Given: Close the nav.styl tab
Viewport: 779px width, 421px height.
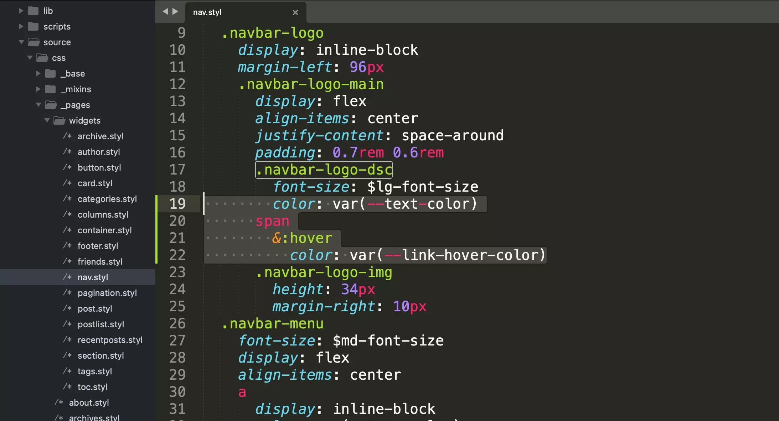Looking at the screenshot, I should click(x=296, y=12).
